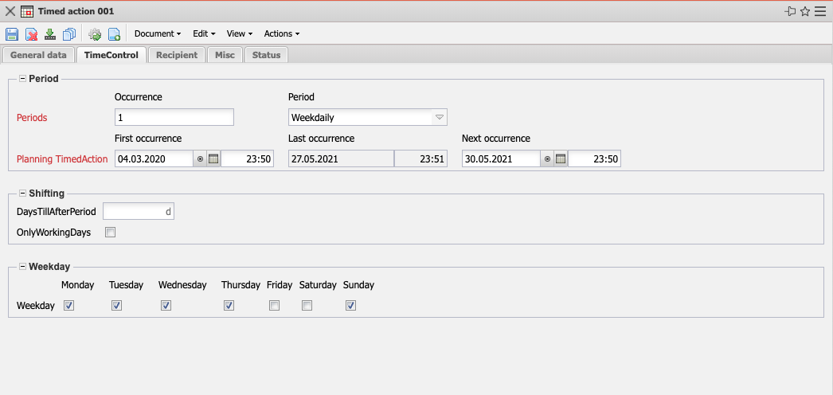Enable the Saturday checkbox

click(307, 305)
